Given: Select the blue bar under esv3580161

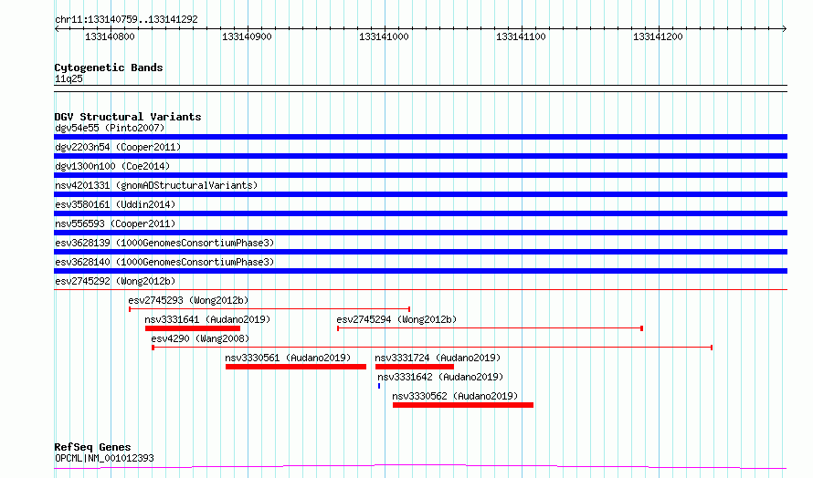Looking at the screenshot, I should coord(420,213).
